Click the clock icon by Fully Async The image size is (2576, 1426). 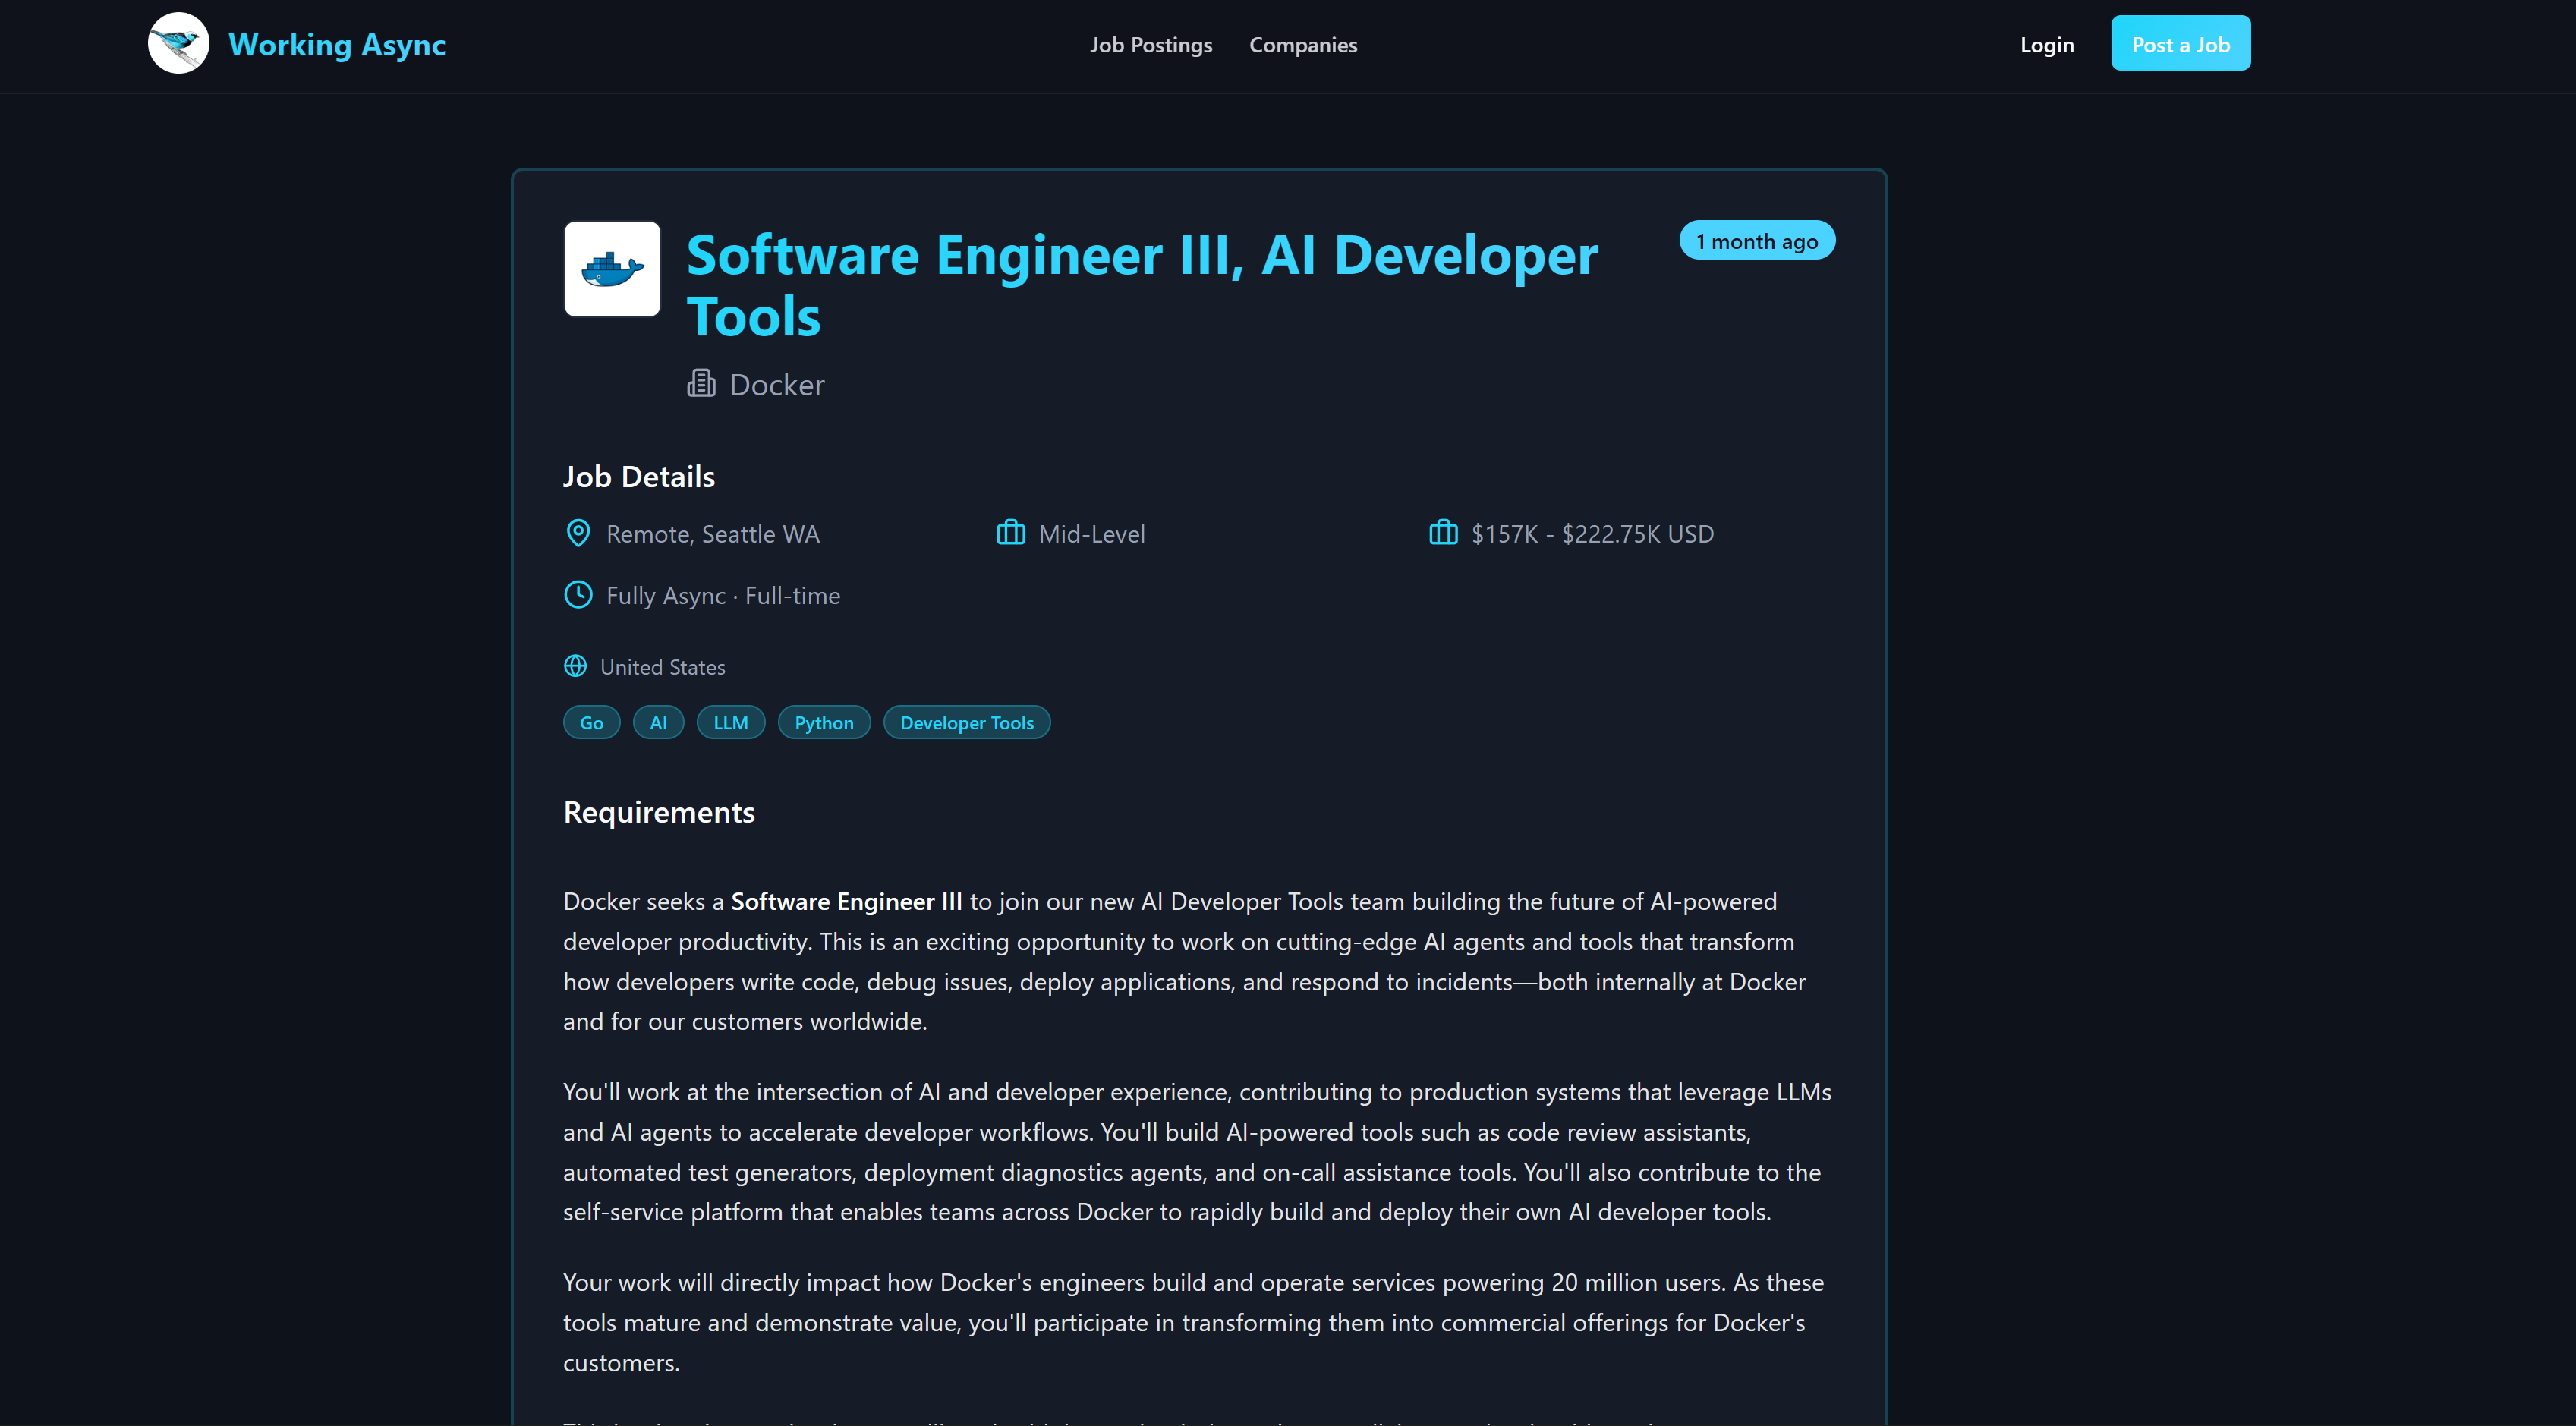click(x=578, y=595)
